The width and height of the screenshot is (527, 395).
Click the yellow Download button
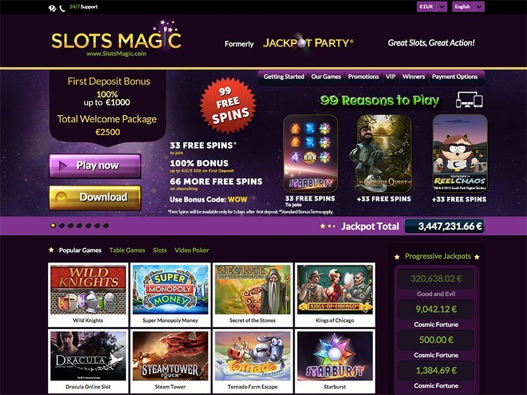(x=95, y=197)
